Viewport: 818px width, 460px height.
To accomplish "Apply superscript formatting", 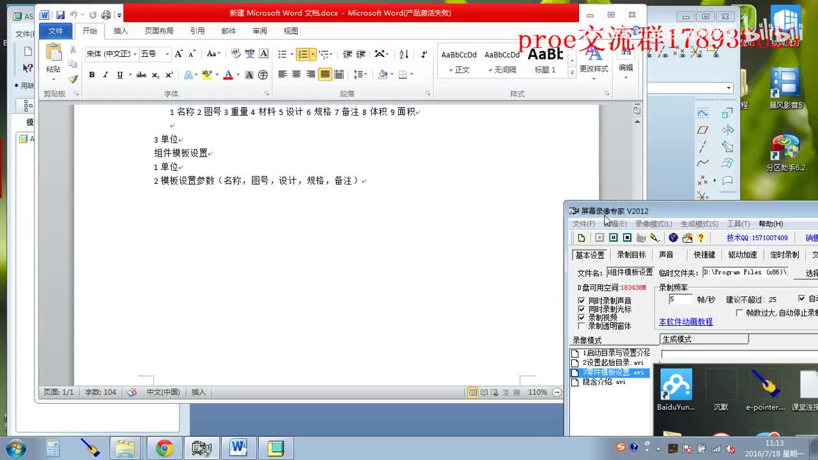I will tap(169, 75).
